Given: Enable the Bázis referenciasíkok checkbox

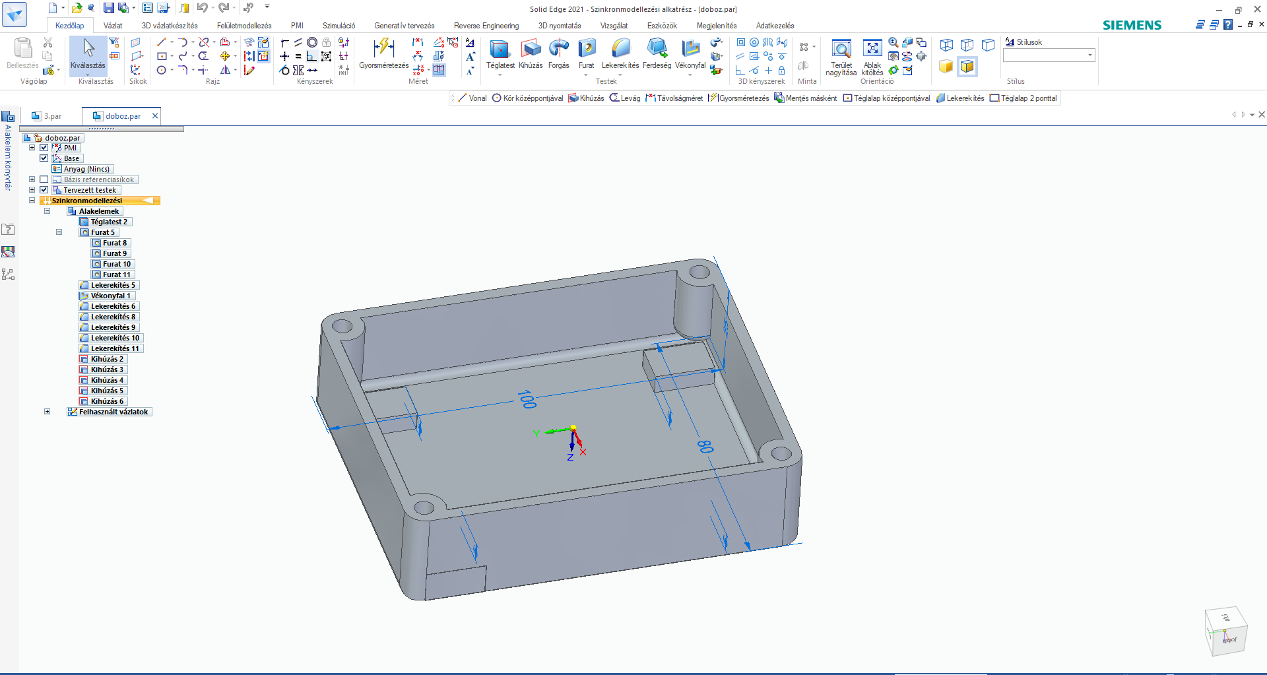Looking at the screenshot, I should 44,179.
